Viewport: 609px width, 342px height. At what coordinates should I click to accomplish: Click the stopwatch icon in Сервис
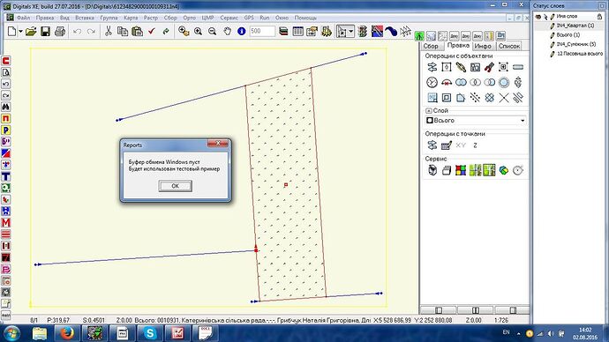click(x=518, y=170)
